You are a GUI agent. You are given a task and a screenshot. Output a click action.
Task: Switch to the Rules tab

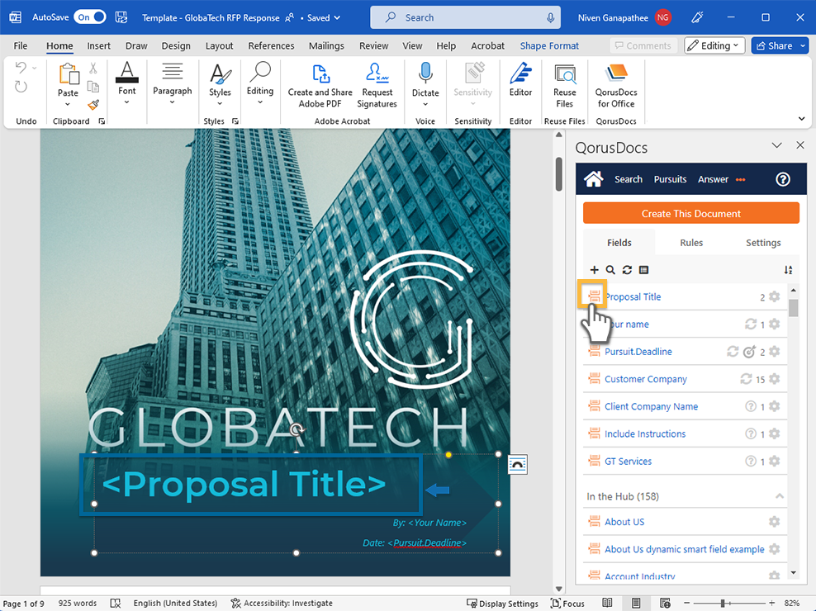point(691,243)
